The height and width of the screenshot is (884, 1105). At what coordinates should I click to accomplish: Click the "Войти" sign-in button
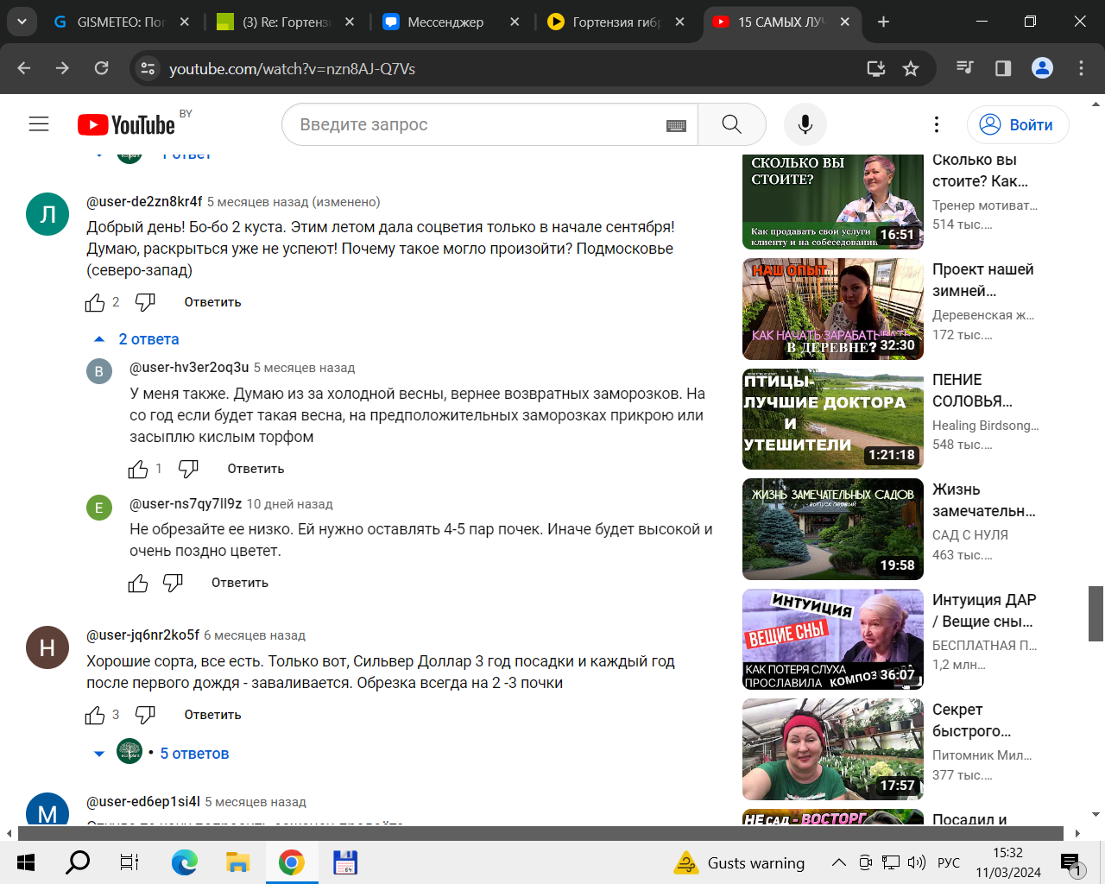click(x=1018, y=125)
